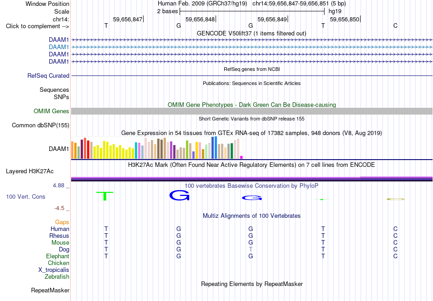Open 'RefSeq genes from NCBI' track title
433x301 pixels.
[252, 70]
